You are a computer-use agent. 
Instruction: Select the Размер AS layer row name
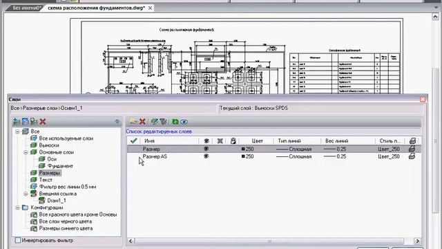155,156
